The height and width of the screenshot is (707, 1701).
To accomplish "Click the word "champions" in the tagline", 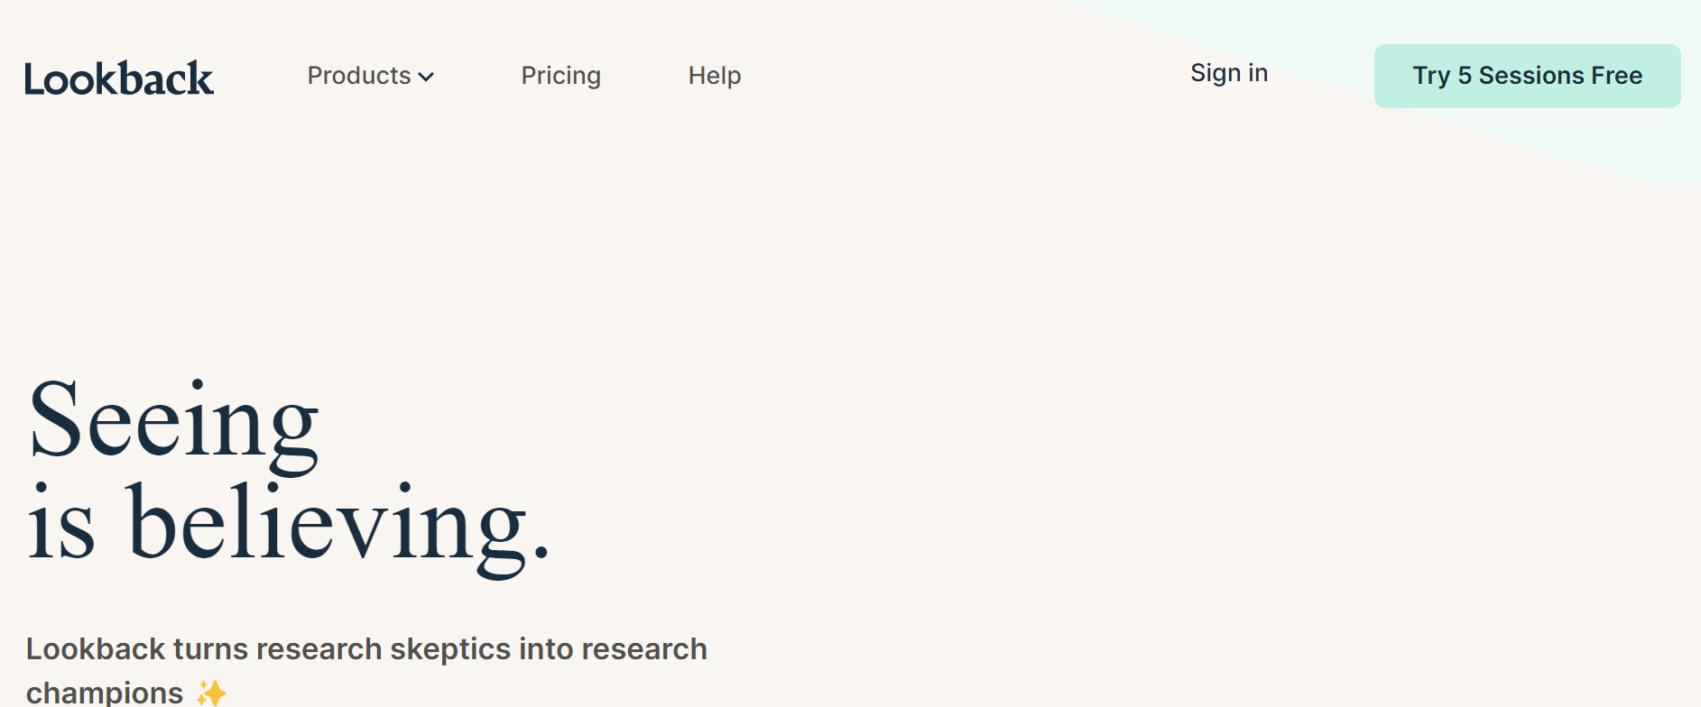I will point(105,693).
